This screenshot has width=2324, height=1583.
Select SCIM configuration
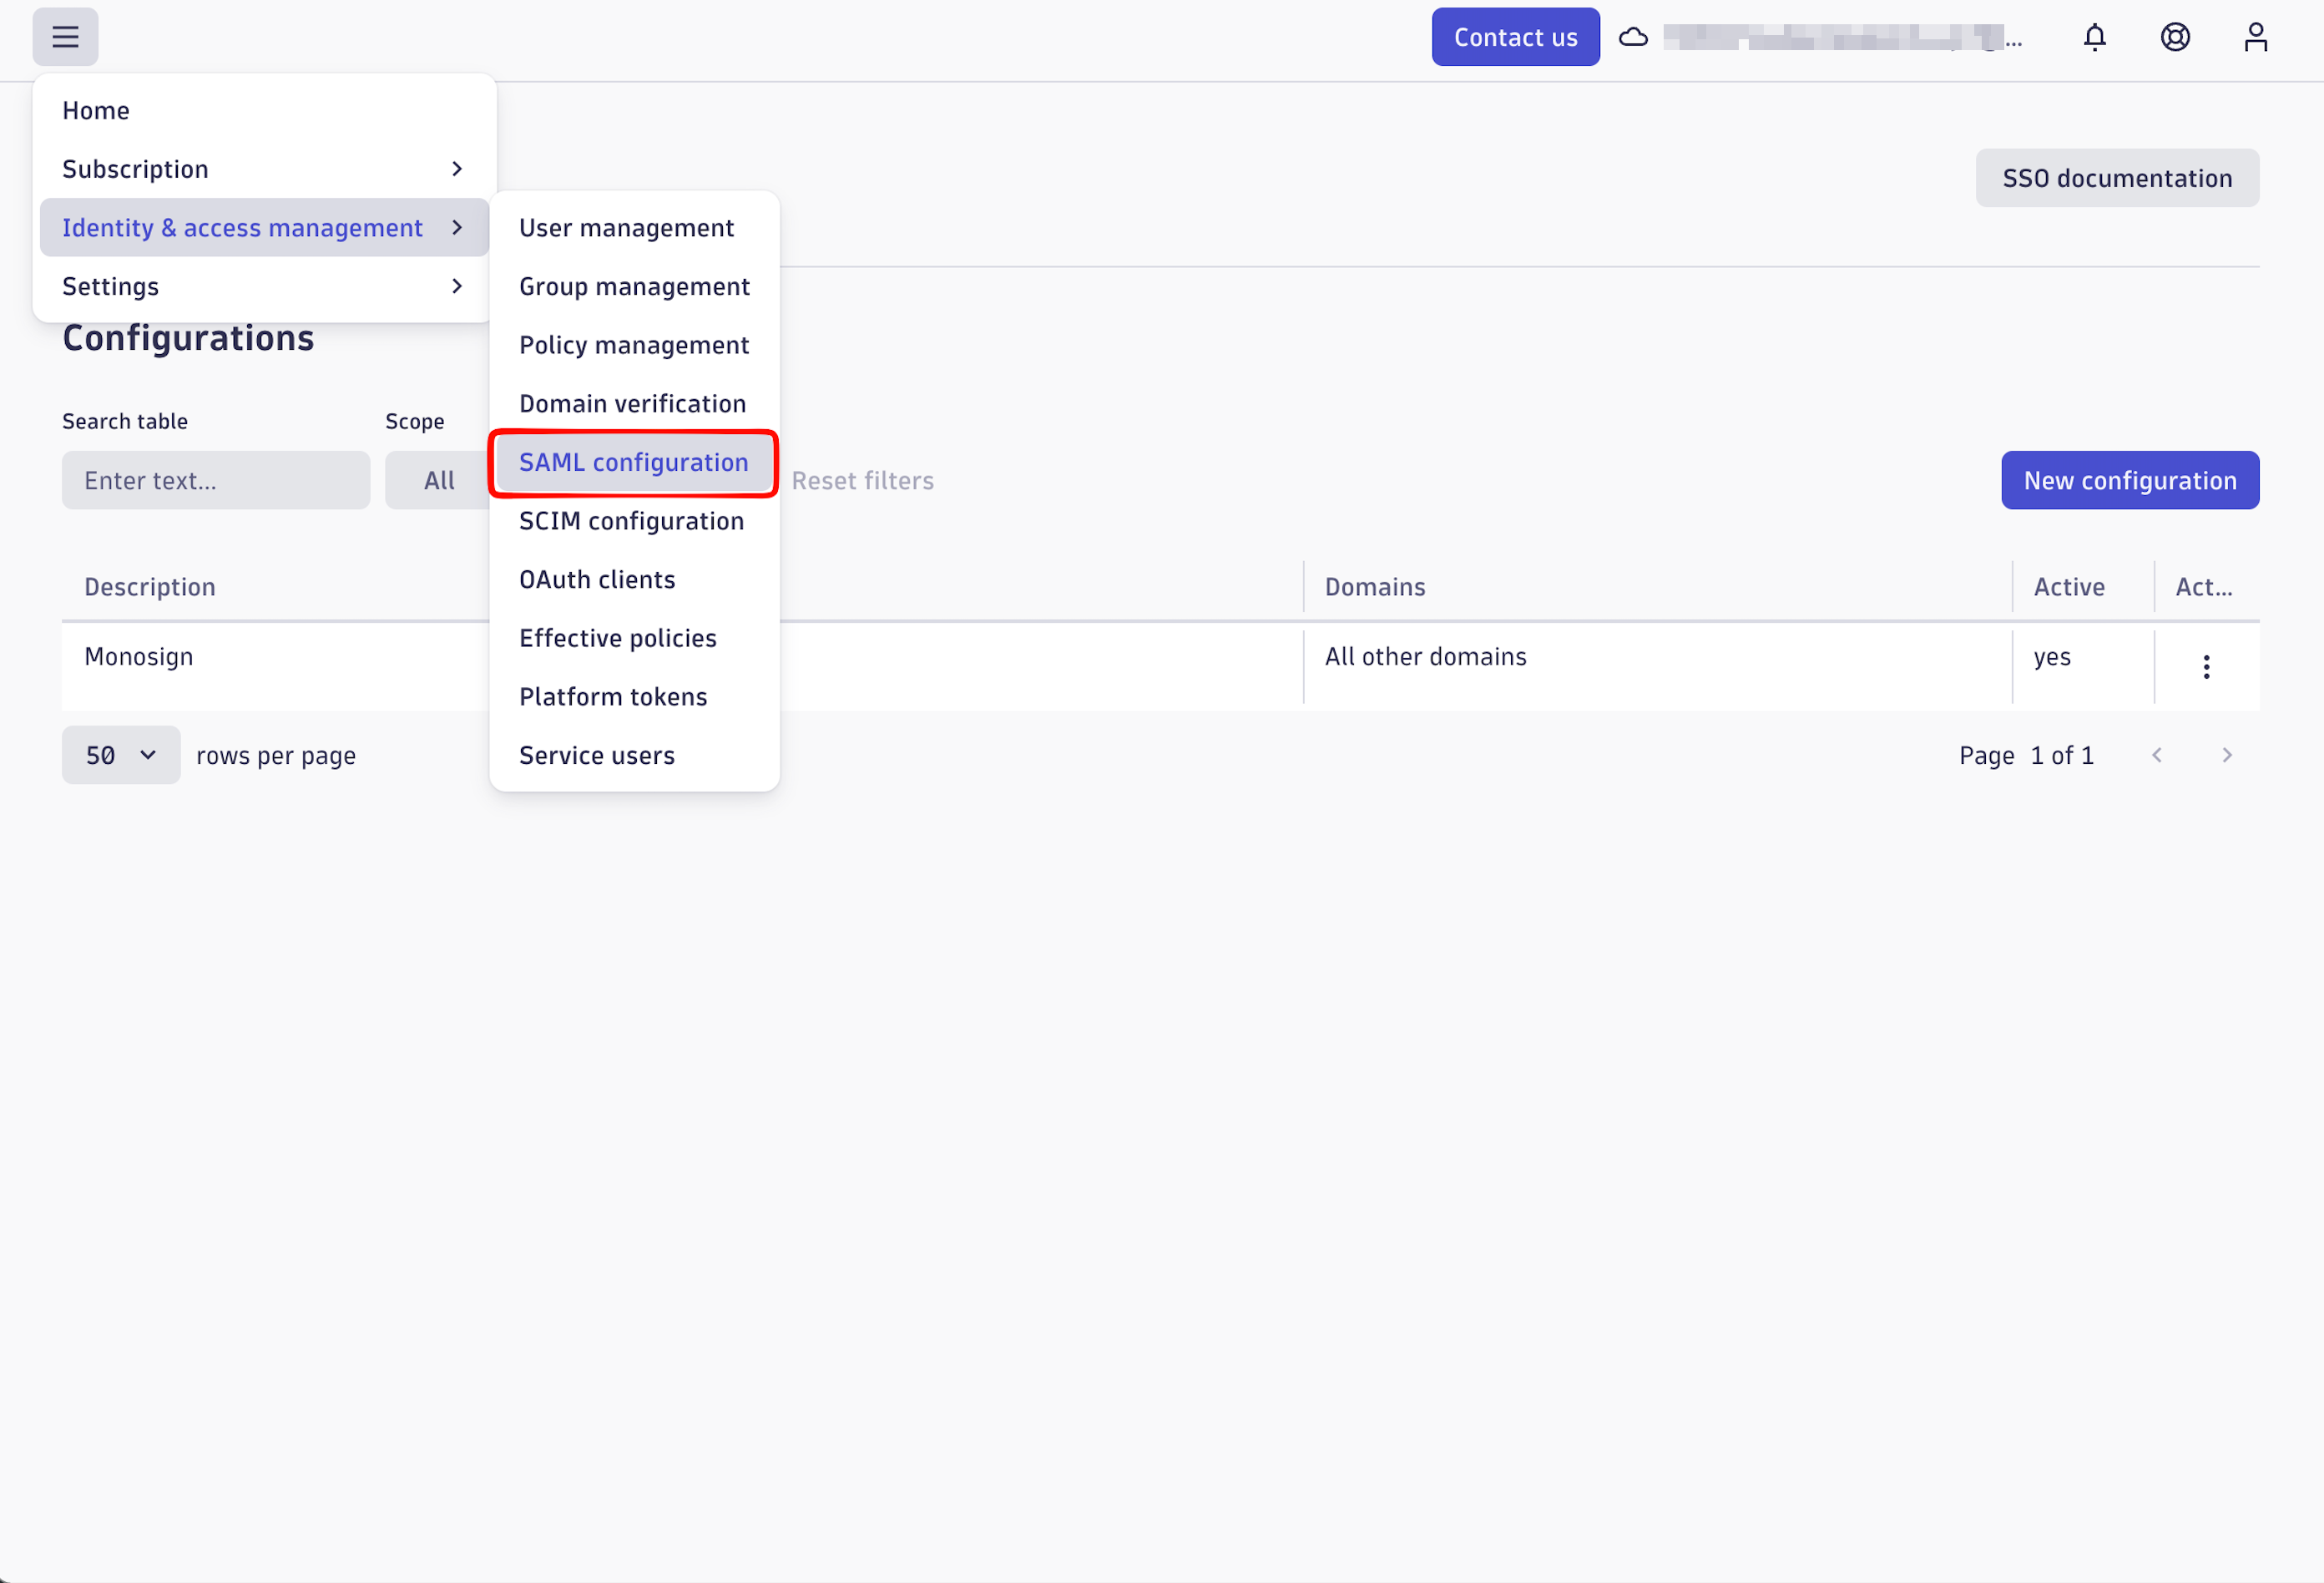click(634, 521)
